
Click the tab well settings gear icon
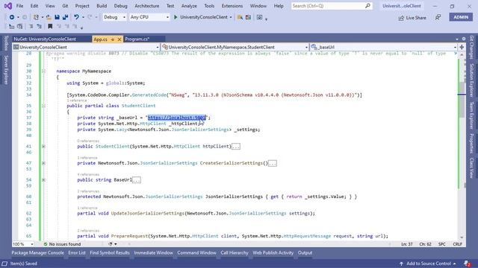click(464, 39)
